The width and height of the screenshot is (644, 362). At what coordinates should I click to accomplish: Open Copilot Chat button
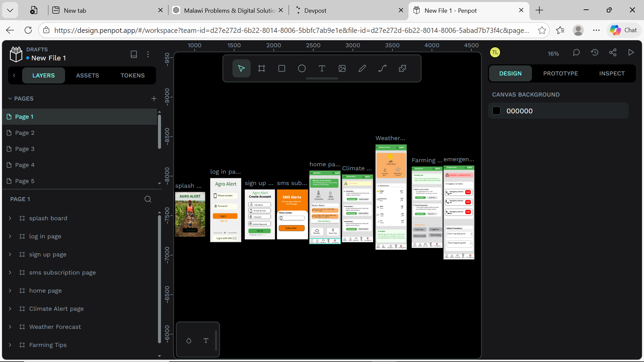pyautogui.click(x=623, y=30)
